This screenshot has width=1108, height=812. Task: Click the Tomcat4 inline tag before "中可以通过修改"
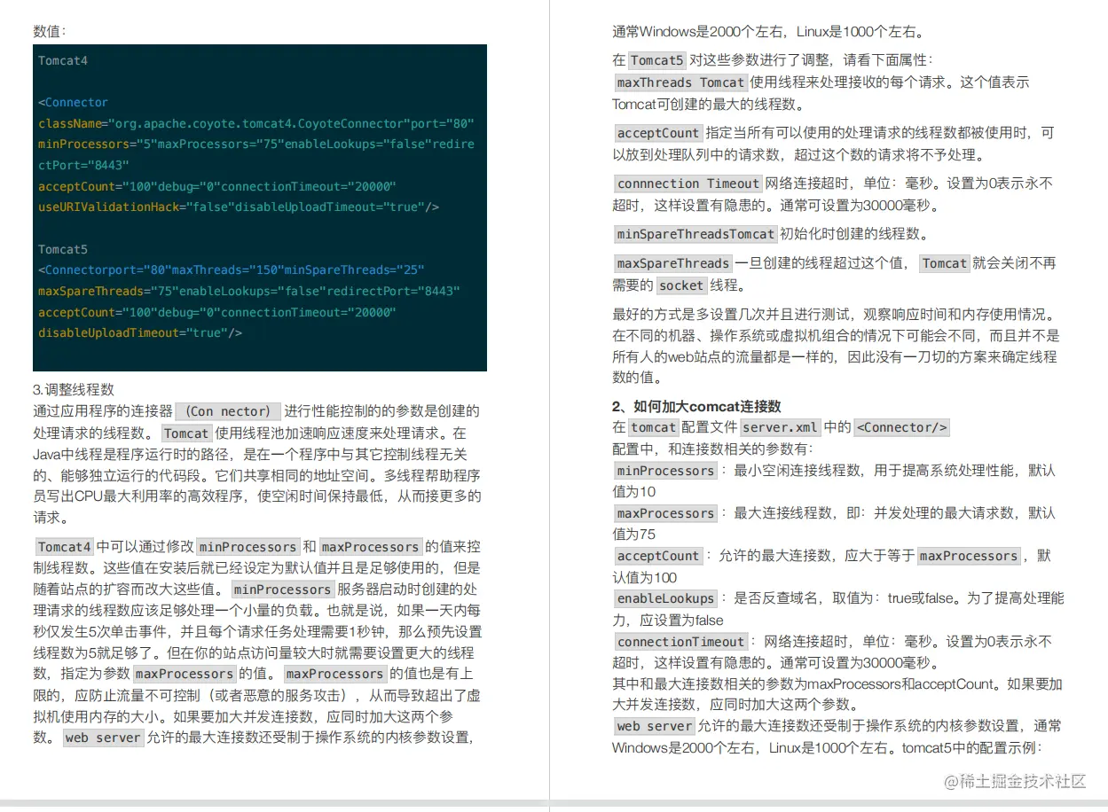(64, 547)
